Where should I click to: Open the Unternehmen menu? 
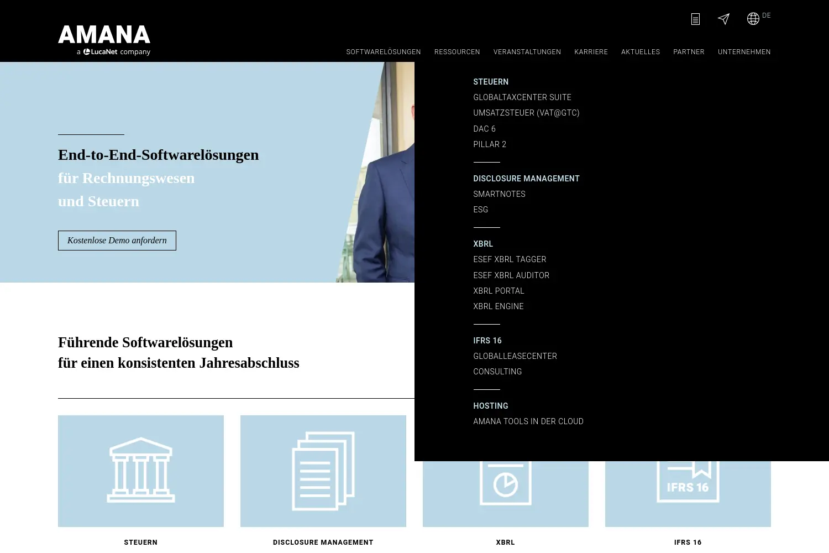coord(744,52)
